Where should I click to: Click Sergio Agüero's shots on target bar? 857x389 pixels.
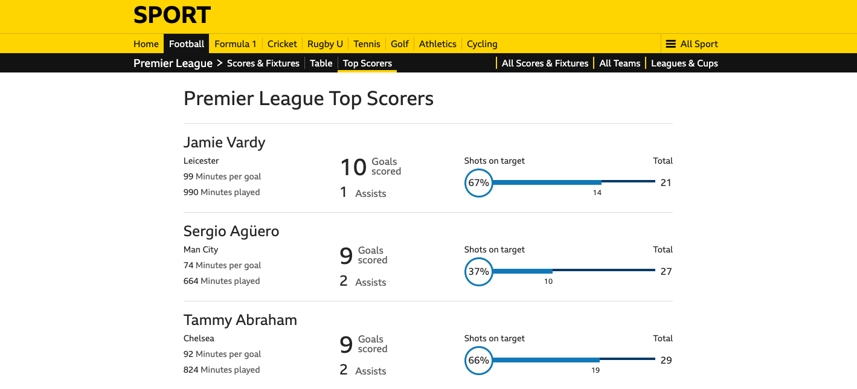coord(574,271)
